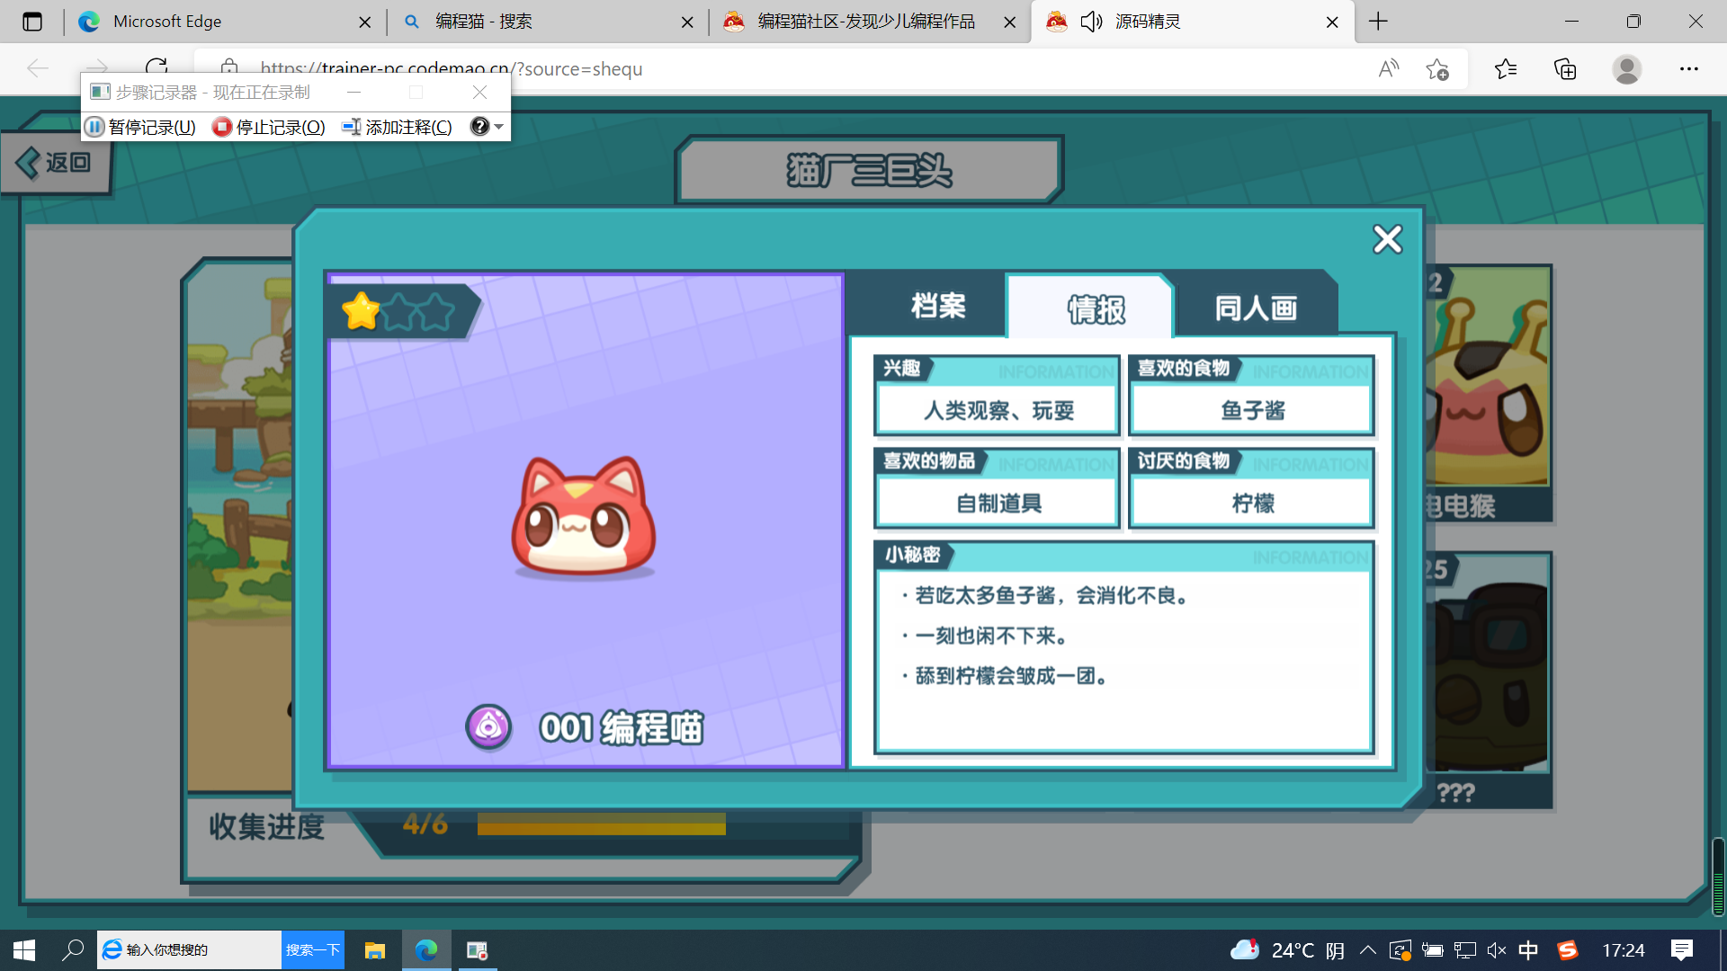This screenshot has width=1727, height=971.
Task: Click the page vertical scrollbar
Action: tap(1718, 877)
